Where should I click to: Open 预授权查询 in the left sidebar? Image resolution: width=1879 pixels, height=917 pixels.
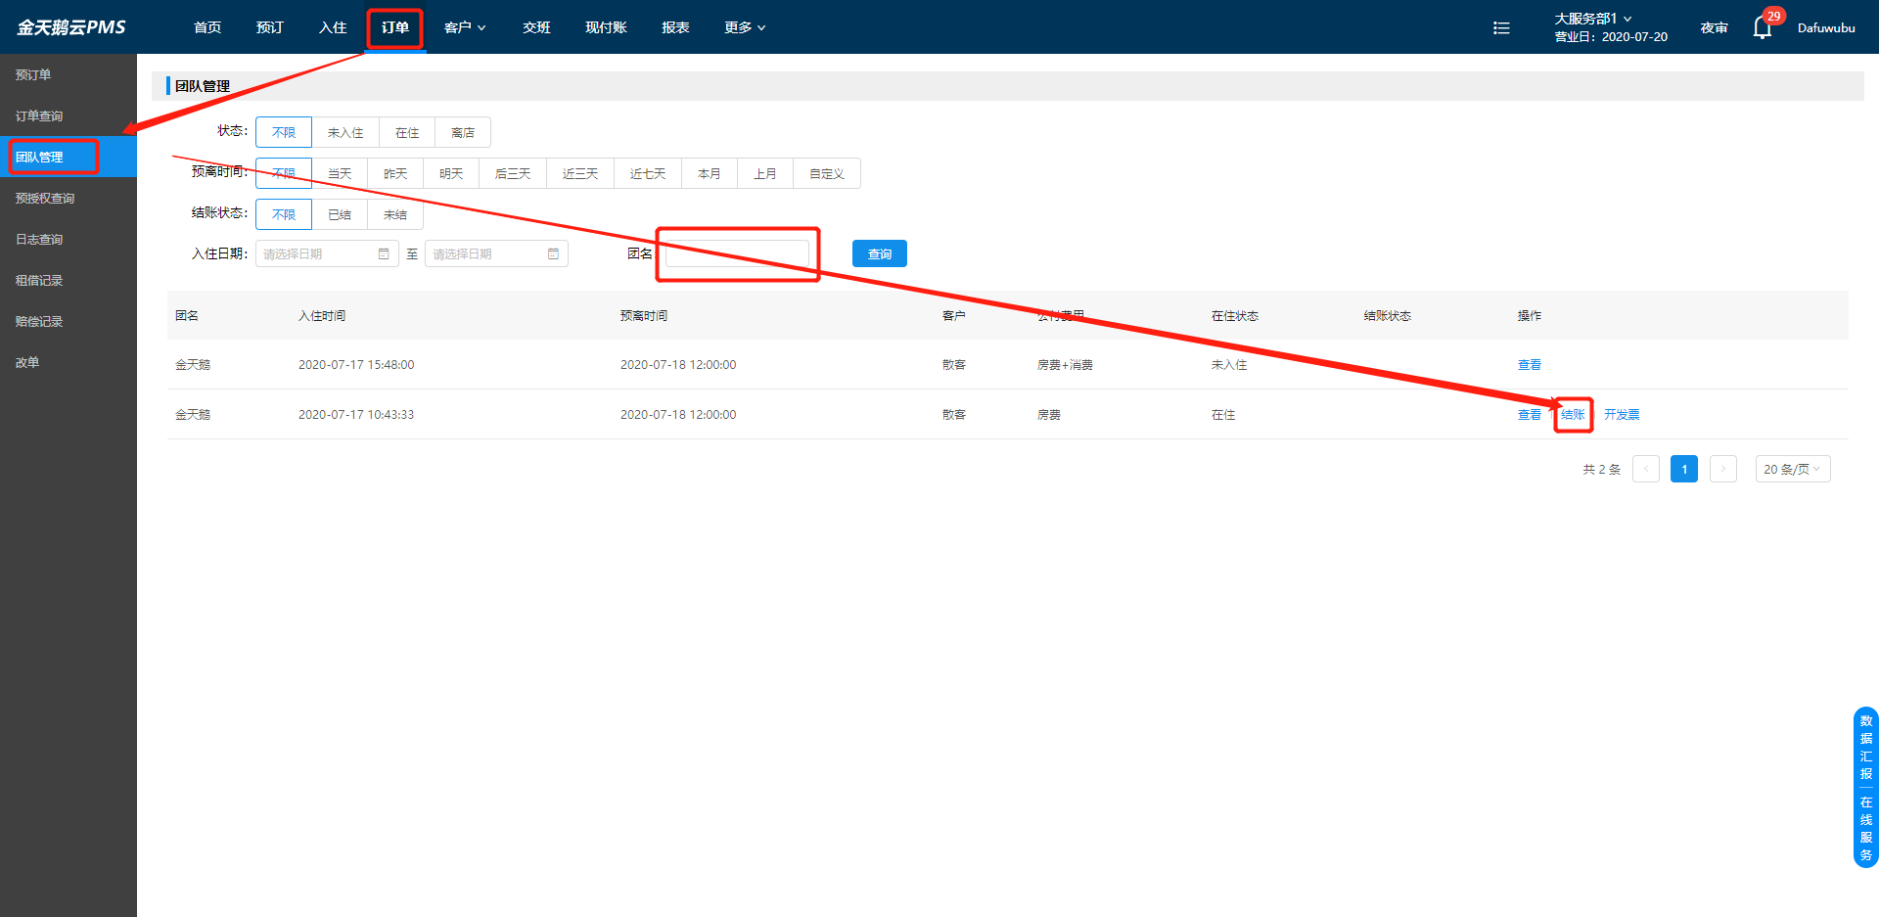tap(69, 198)
